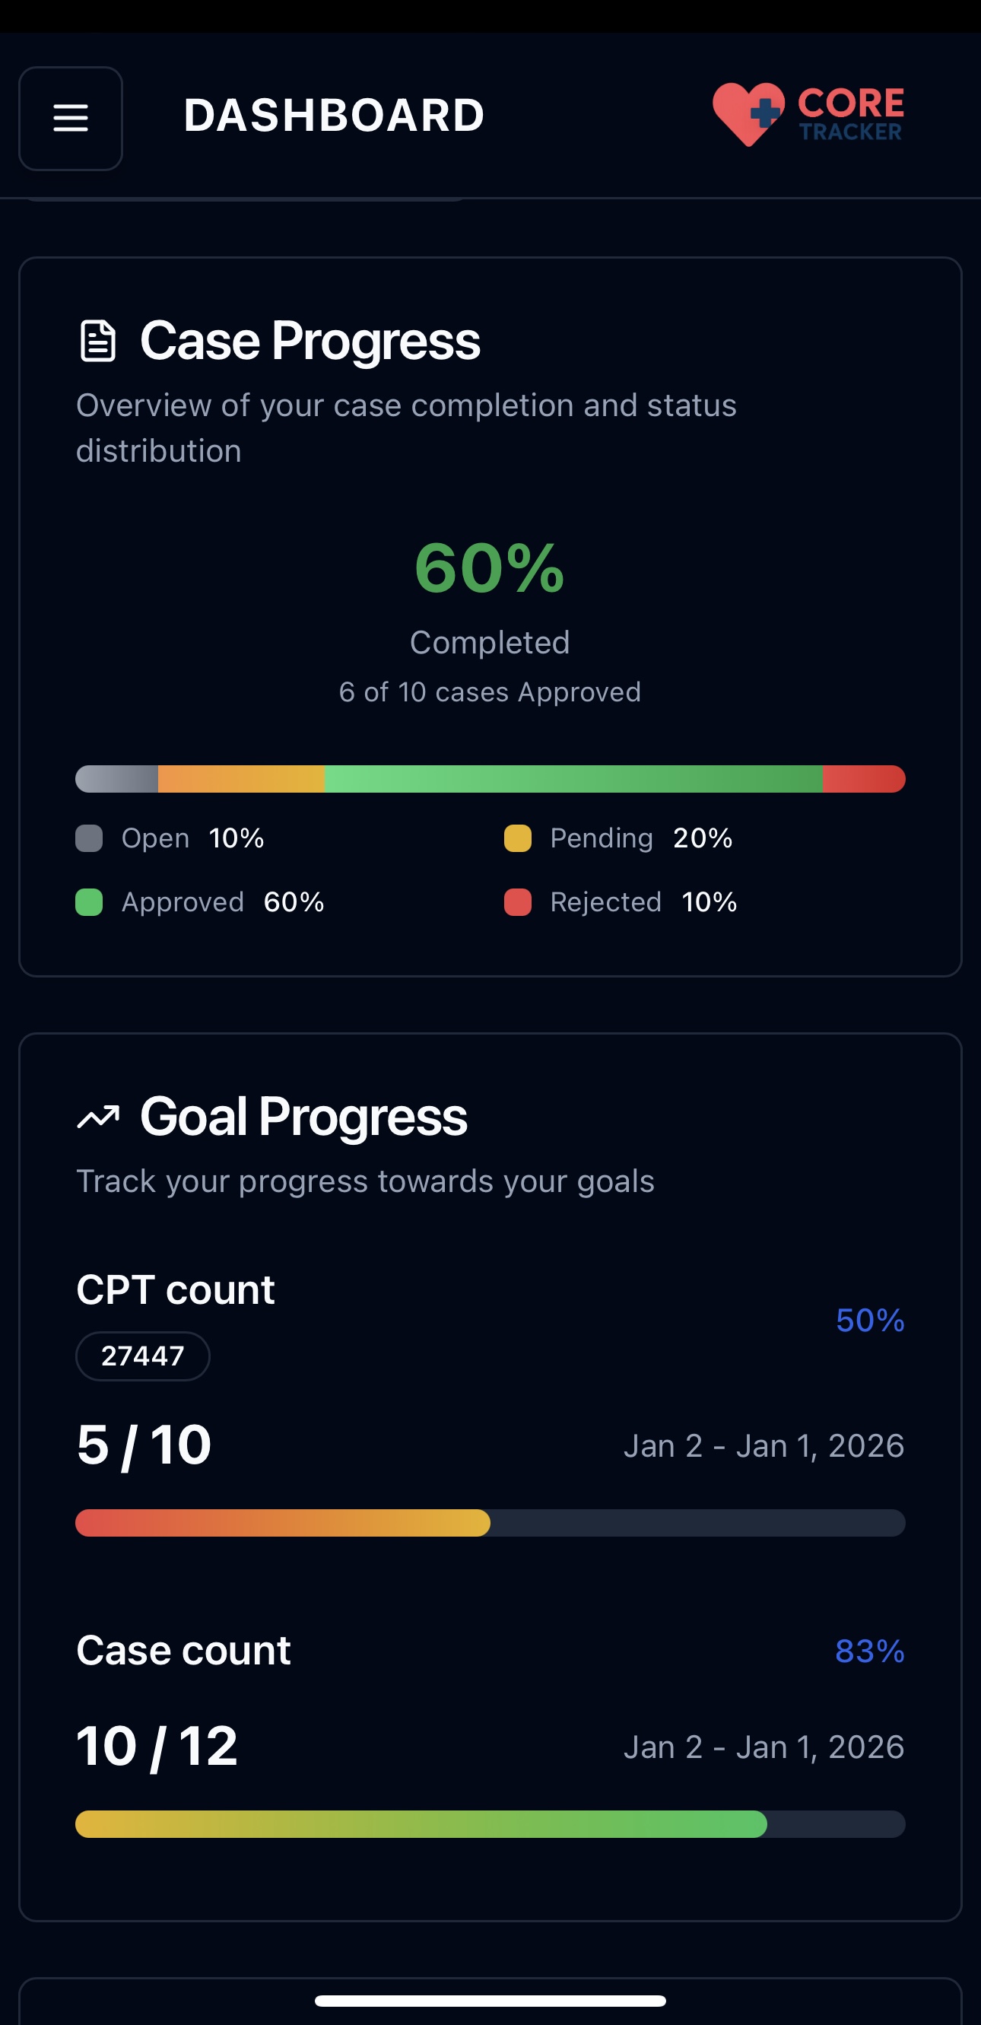This screenshot has width=981, height=2025.
Task: Tap the gray Open status swatch
Action: (89, 839)
